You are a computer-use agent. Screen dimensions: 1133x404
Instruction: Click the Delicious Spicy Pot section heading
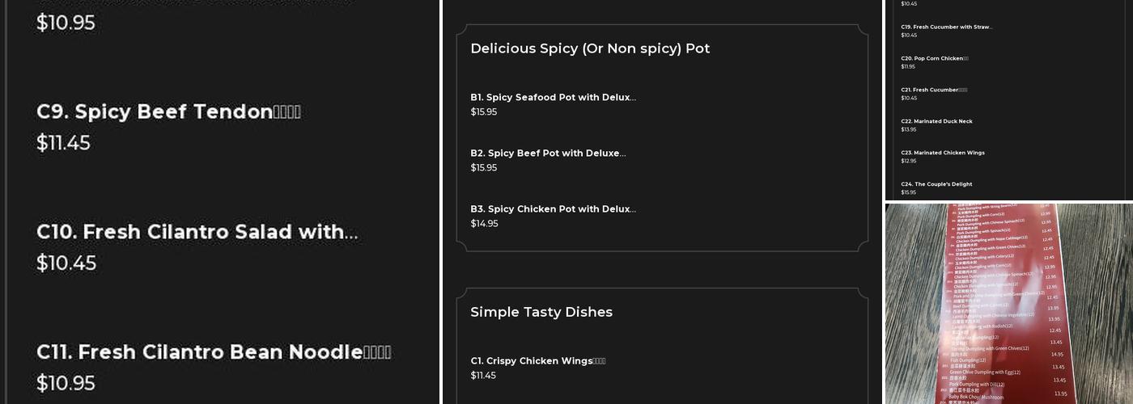[590, 48]
